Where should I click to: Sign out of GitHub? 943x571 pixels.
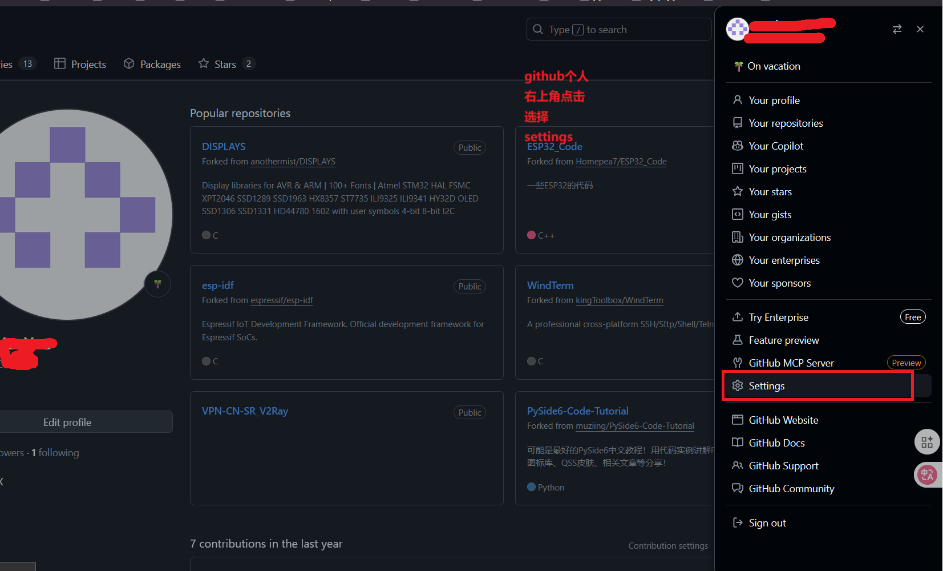click(828, 523)
